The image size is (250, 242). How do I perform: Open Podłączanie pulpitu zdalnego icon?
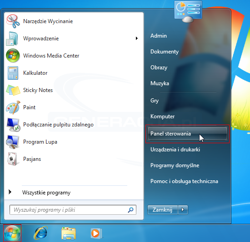13,125
